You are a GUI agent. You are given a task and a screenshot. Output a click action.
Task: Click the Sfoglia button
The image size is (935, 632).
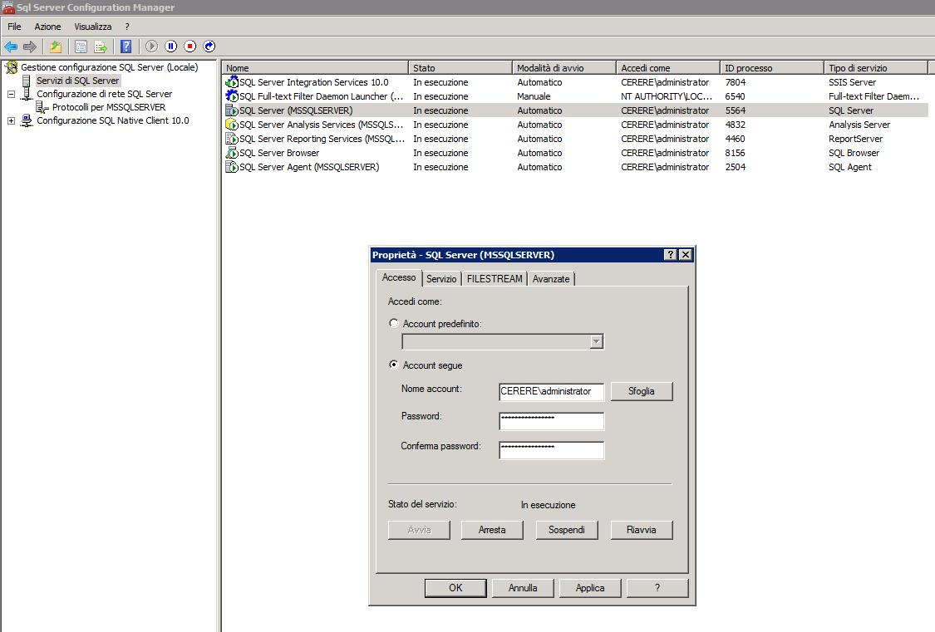click(642, 391)
